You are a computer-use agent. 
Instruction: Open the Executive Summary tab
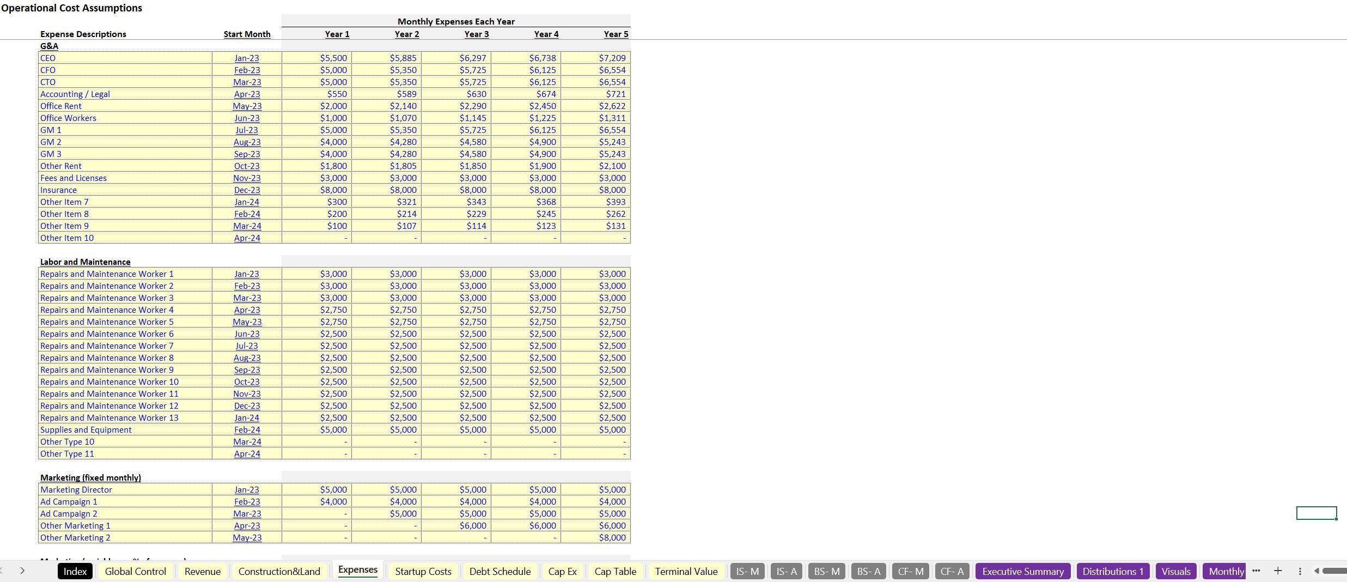(x=1023, y=571)
